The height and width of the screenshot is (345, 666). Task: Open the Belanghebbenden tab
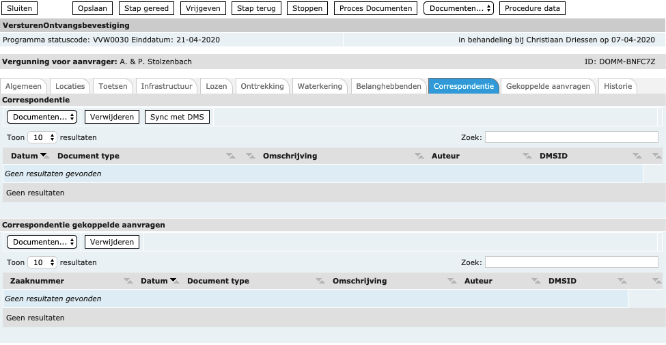pos(388,87)
